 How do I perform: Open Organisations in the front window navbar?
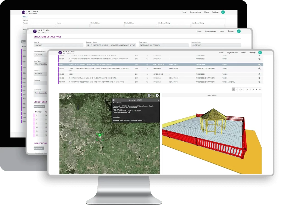232,52
